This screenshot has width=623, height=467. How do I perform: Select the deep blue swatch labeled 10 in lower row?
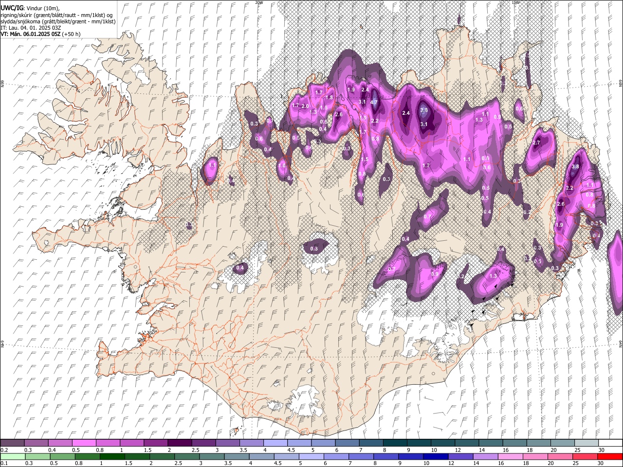[x=436, y=456]
